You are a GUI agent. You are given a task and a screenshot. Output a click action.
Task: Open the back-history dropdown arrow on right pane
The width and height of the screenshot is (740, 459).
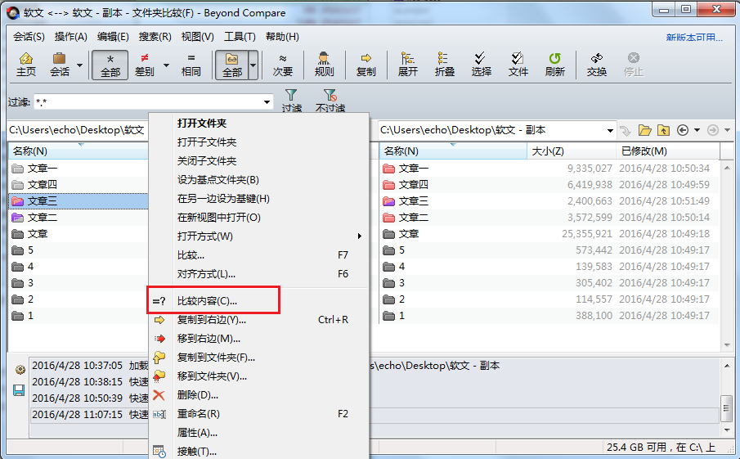(697, 130)
